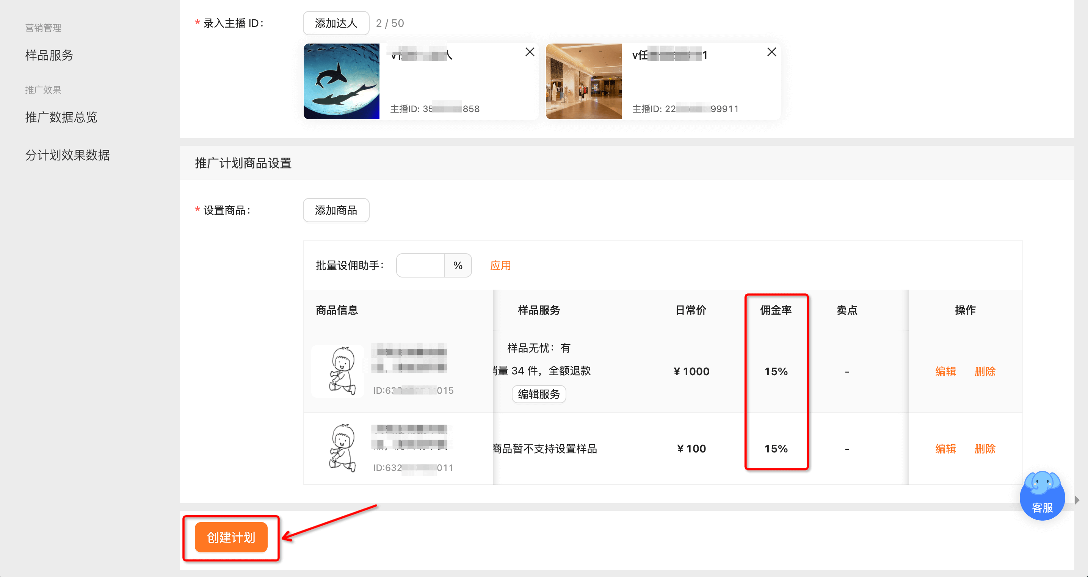Click 应用 to apply batch commission
The image size is (1088, 577).
(500, 265)
